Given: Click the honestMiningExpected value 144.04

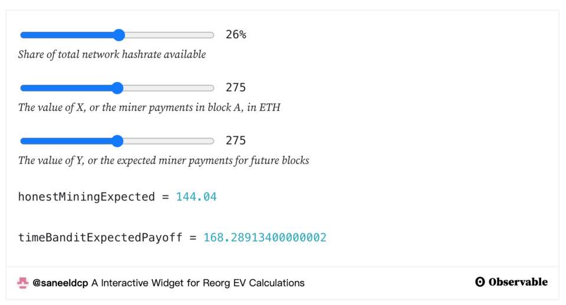Looking at the screenshot, I should pyautogui.click(x=196, y=197).
